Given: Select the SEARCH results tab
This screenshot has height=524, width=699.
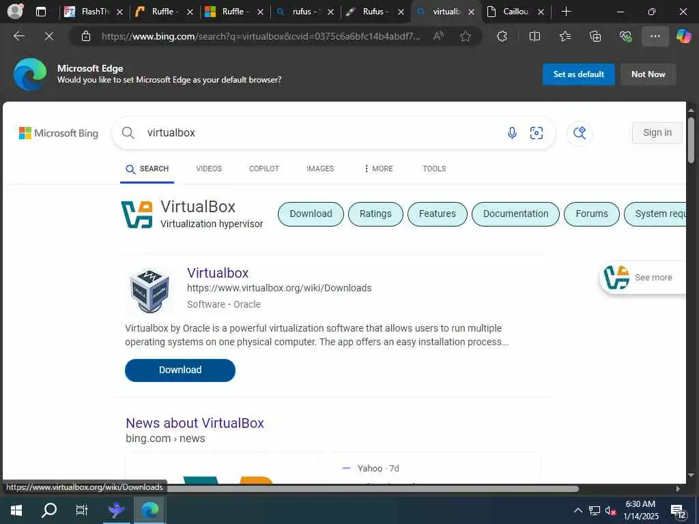Looking at the screenshot, I should tap(147, 169).
